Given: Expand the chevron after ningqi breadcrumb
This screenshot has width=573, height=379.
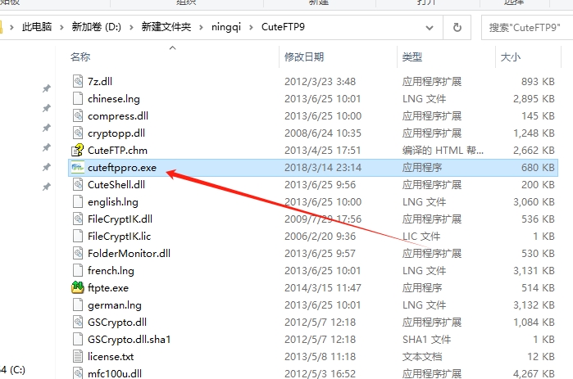Looking at the screenshot, I should point(251,27).
